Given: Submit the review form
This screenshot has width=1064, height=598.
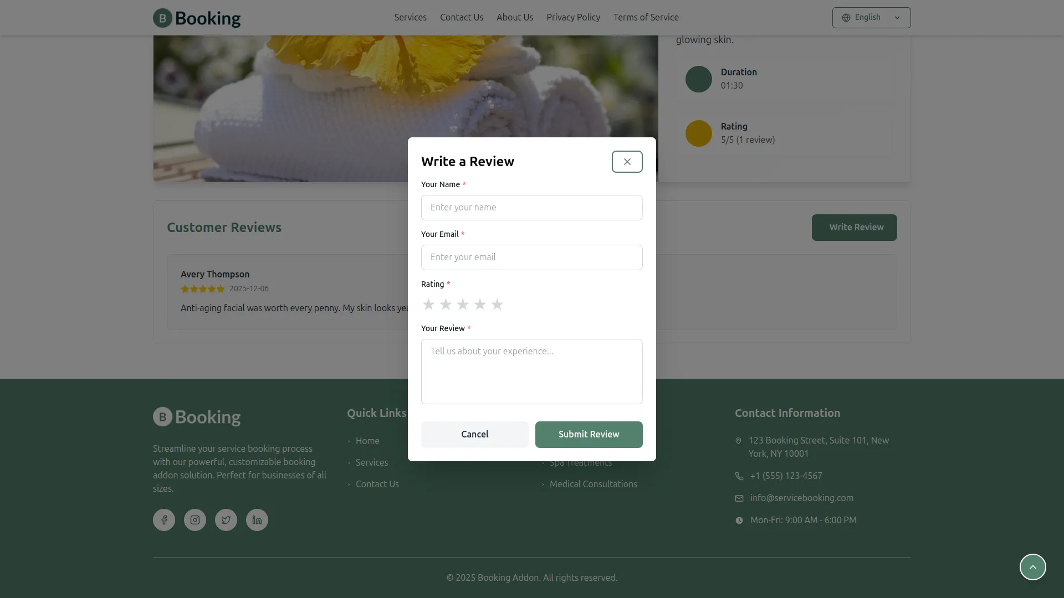Looking at the screenshot, I should pyautogui.click(x=589, y=435).
